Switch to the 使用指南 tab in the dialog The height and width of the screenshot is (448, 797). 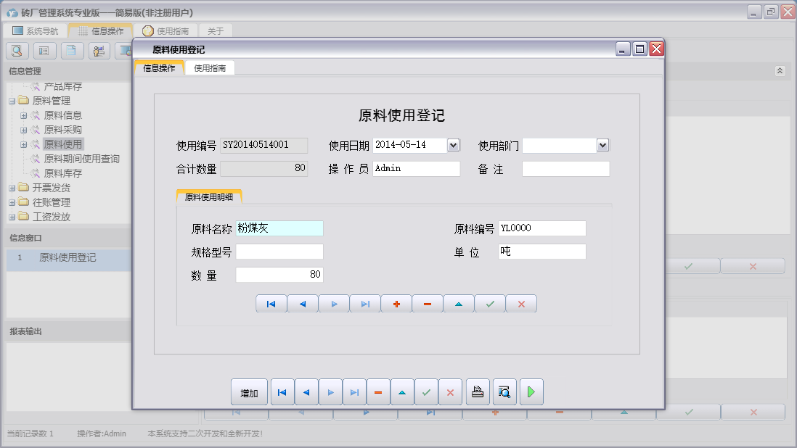tap(210, 67)
